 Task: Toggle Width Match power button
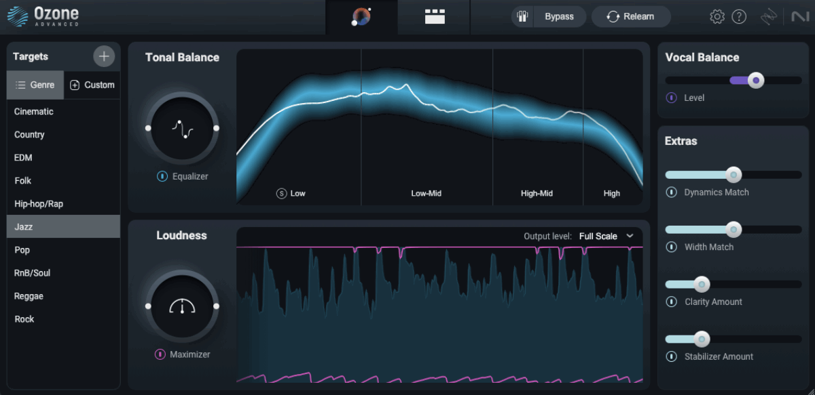click(x=672, y=247)
